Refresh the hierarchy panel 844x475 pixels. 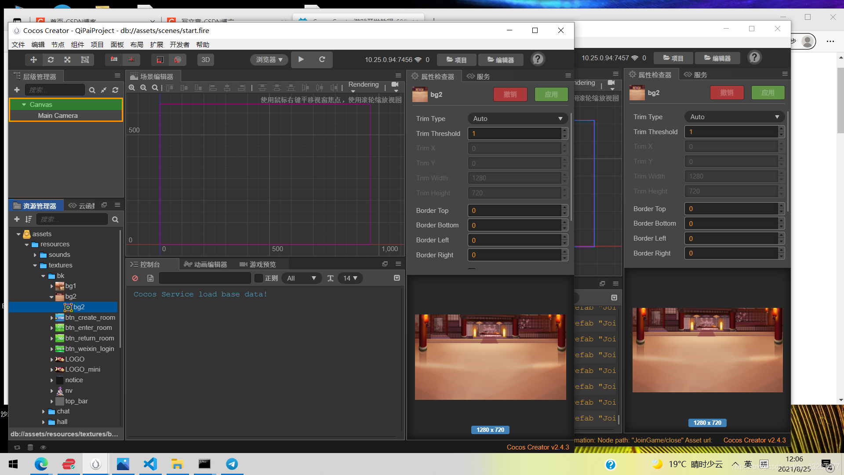(115, 90)
